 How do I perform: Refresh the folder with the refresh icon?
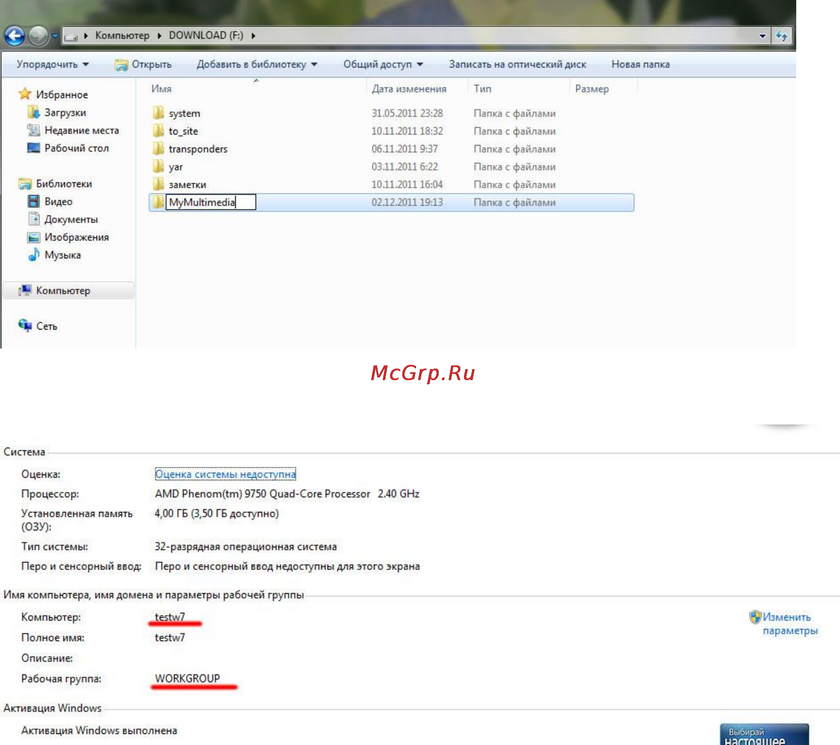(x=781, y=36)
